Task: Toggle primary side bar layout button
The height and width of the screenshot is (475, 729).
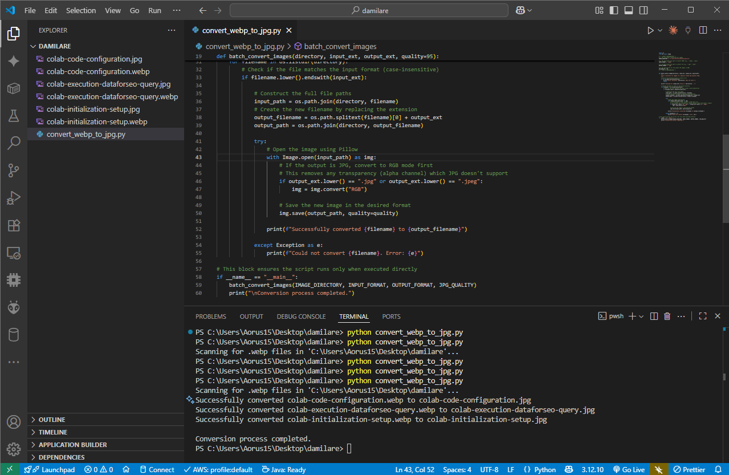Action: [614, 10]
